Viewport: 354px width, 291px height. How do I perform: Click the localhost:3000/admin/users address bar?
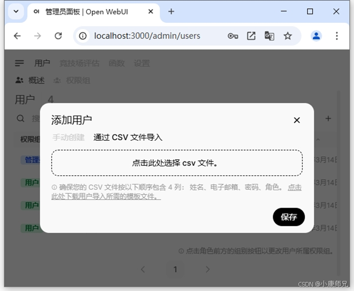(x=147, y=36)
